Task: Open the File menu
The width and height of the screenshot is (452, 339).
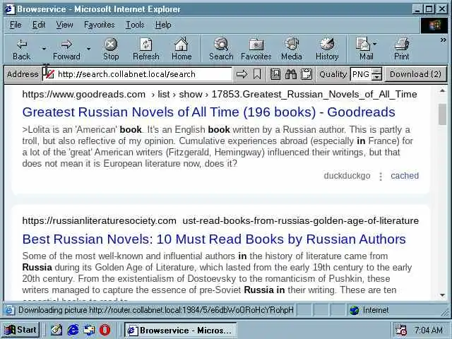Action: 16,25
